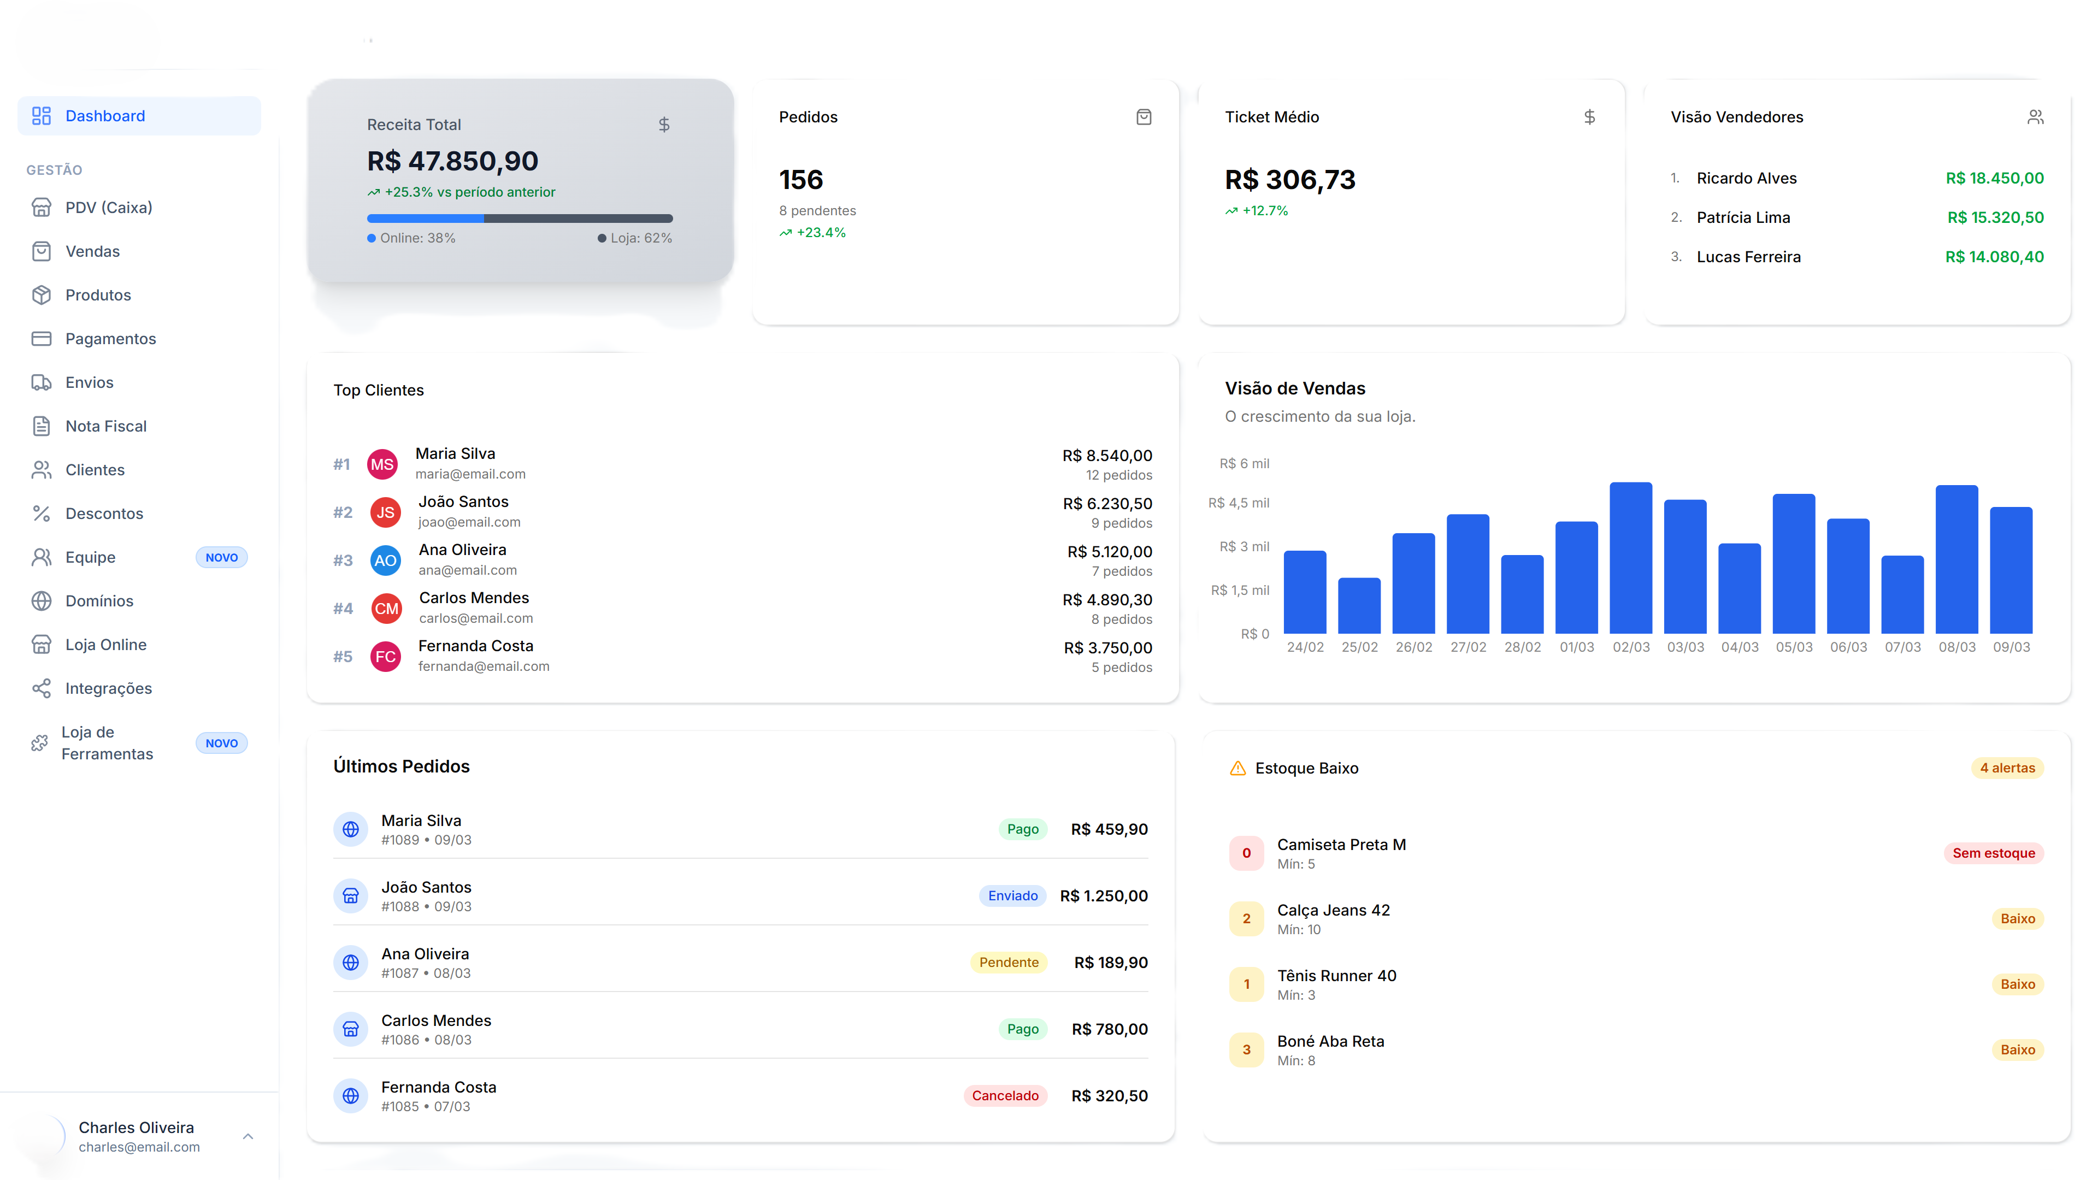Expand the Charles Oliveira account chevron
This screenshot has width=2098, height=1180.
point(249,1136)
